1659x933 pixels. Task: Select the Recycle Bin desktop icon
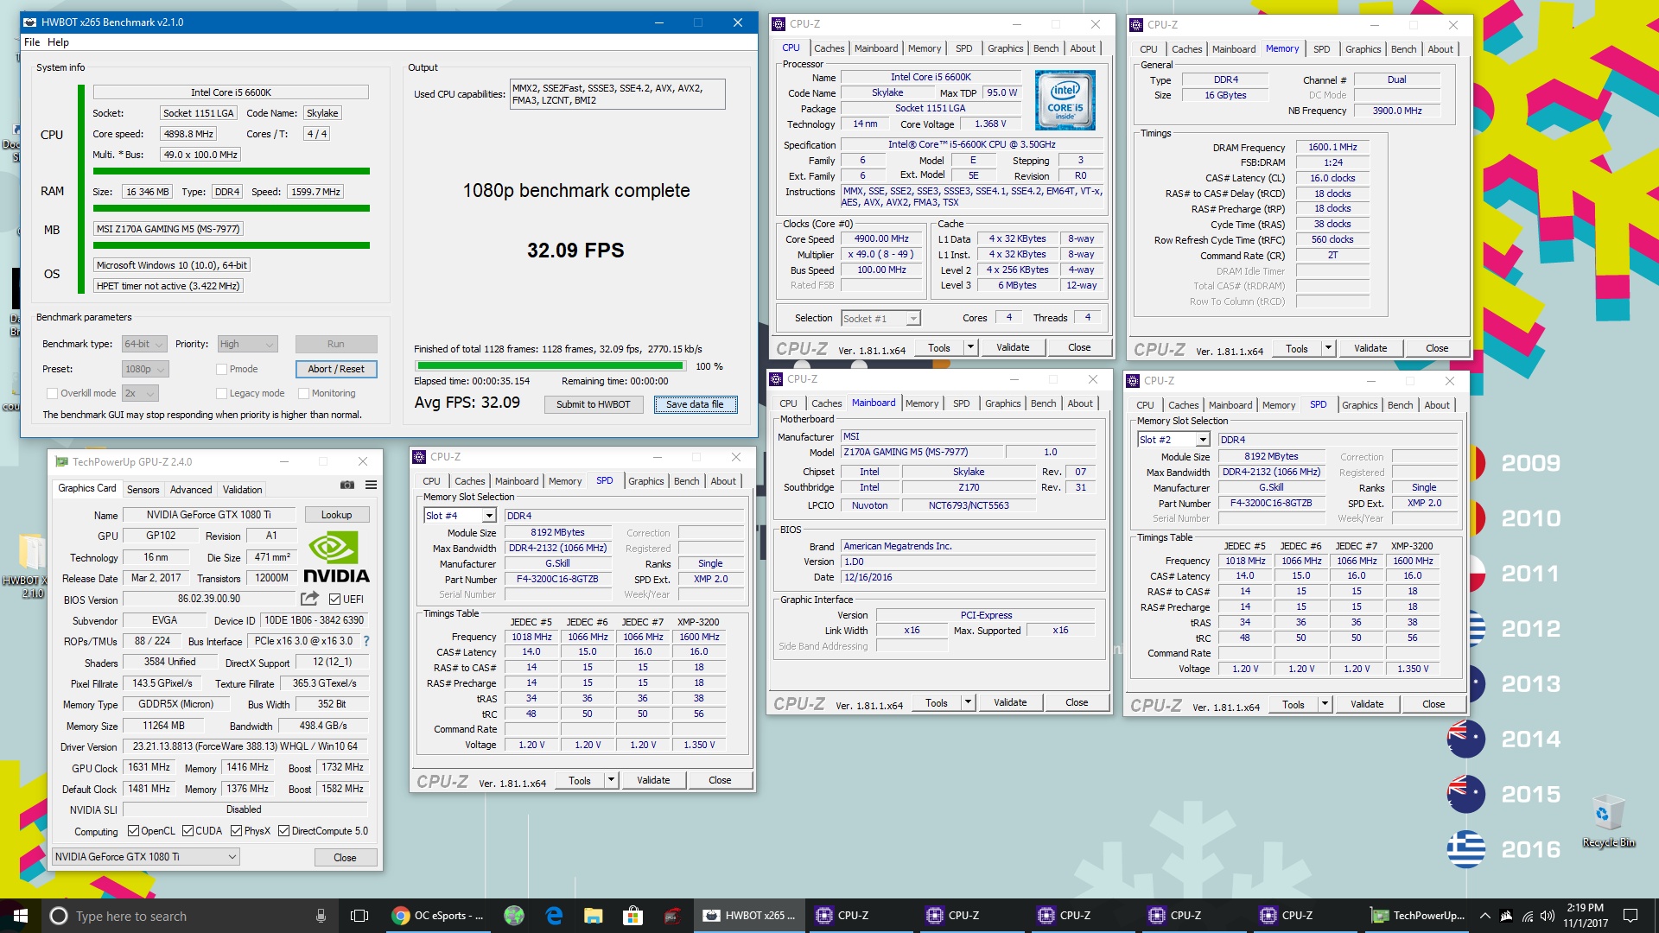(x=1608, y=821)
